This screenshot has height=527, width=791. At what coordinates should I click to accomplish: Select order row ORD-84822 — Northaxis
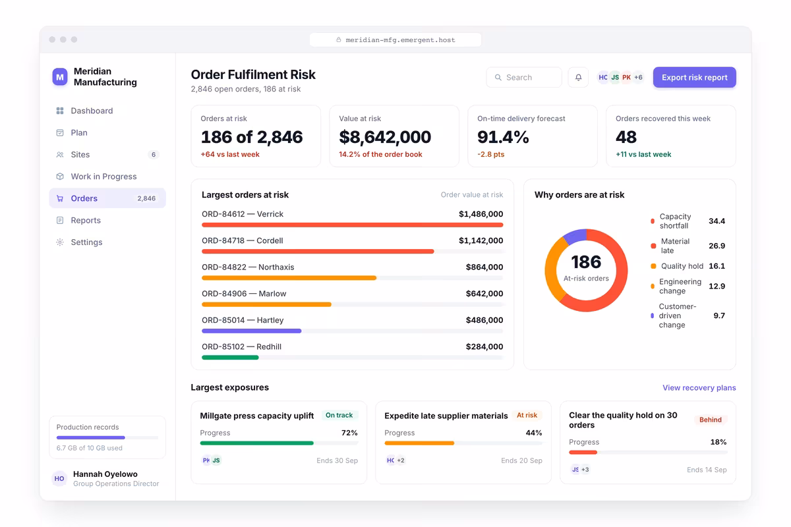353,270
